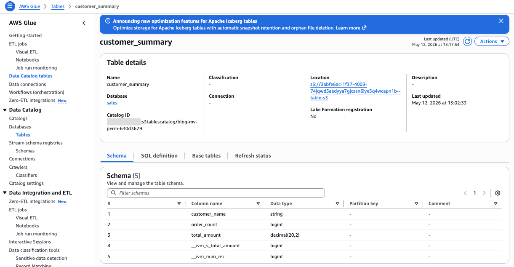Viewport: 514px width, 267px height.
Task: Collapse the Data Catalog section
Action: pyautogui.click(x=5, y=110)
